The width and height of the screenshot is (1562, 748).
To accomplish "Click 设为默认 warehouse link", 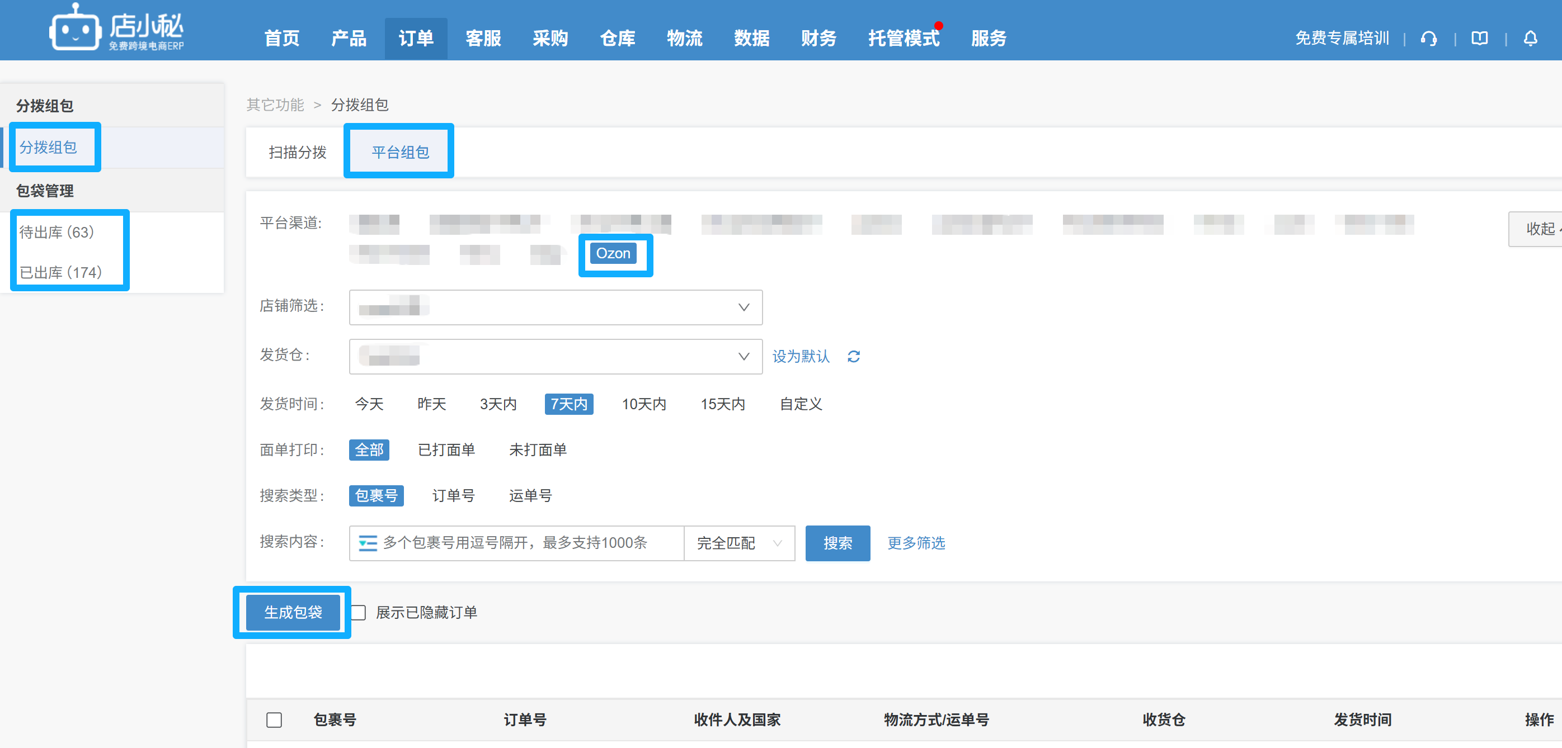I will point(801,357).
